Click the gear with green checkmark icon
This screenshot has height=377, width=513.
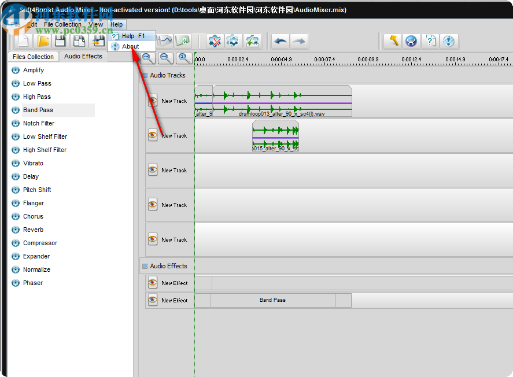(252, 41)
